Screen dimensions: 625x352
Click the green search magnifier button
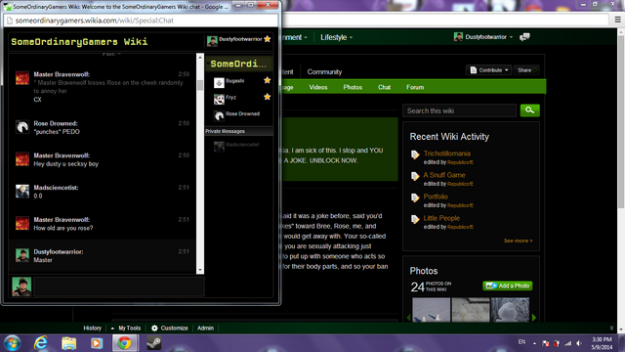(x=529, y=110)
